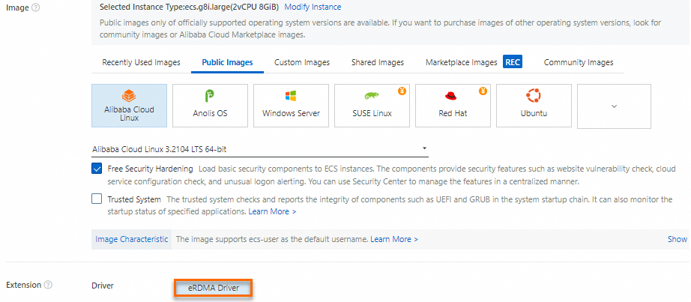The height and width of the screenshot is (302, 691).
Task: Click the Driver label
Action: pyautogui.click(x=102, y=286)
